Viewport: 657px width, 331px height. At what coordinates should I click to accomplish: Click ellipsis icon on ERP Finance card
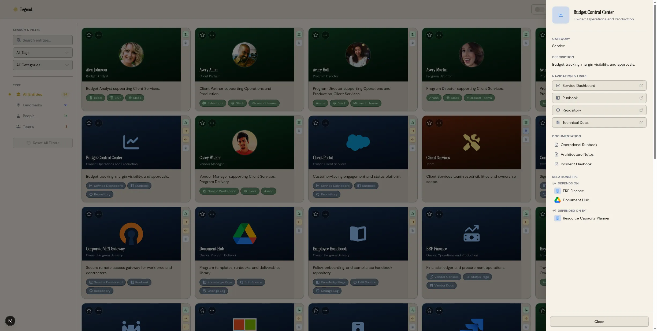tap(439, 214)
